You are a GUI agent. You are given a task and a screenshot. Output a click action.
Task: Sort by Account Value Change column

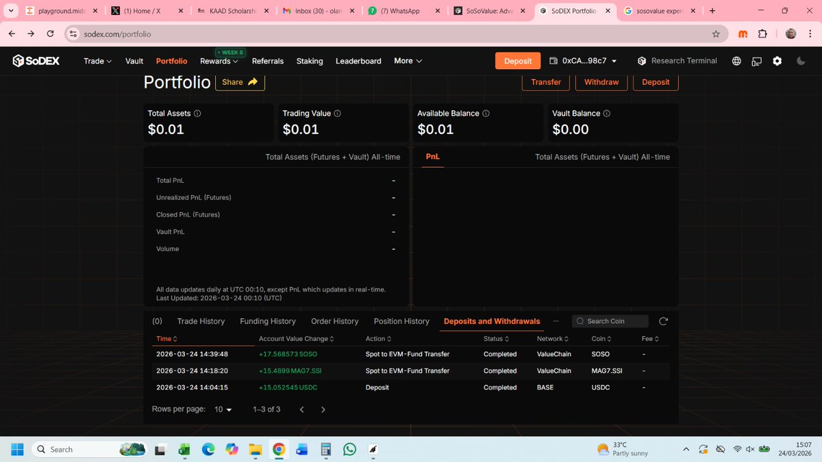click(297, 339)
